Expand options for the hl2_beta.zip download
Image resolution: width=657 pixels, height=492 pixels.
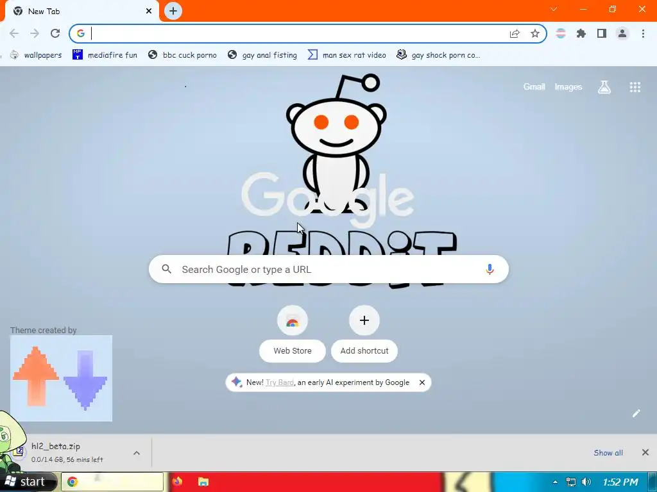coord(137,453)
